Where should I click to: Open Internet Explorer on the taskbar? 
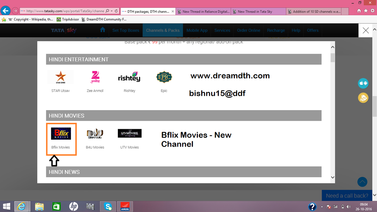22,207
